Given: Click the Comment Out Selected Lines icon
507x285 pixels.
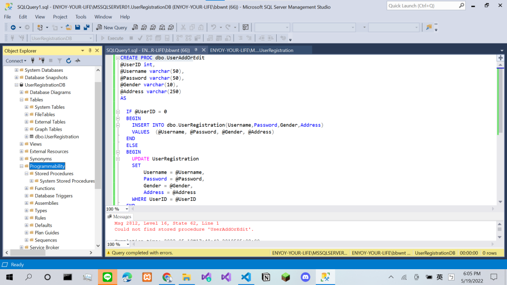Looking at the screenshot, I should pyautogui.click(x=240, y=38).
